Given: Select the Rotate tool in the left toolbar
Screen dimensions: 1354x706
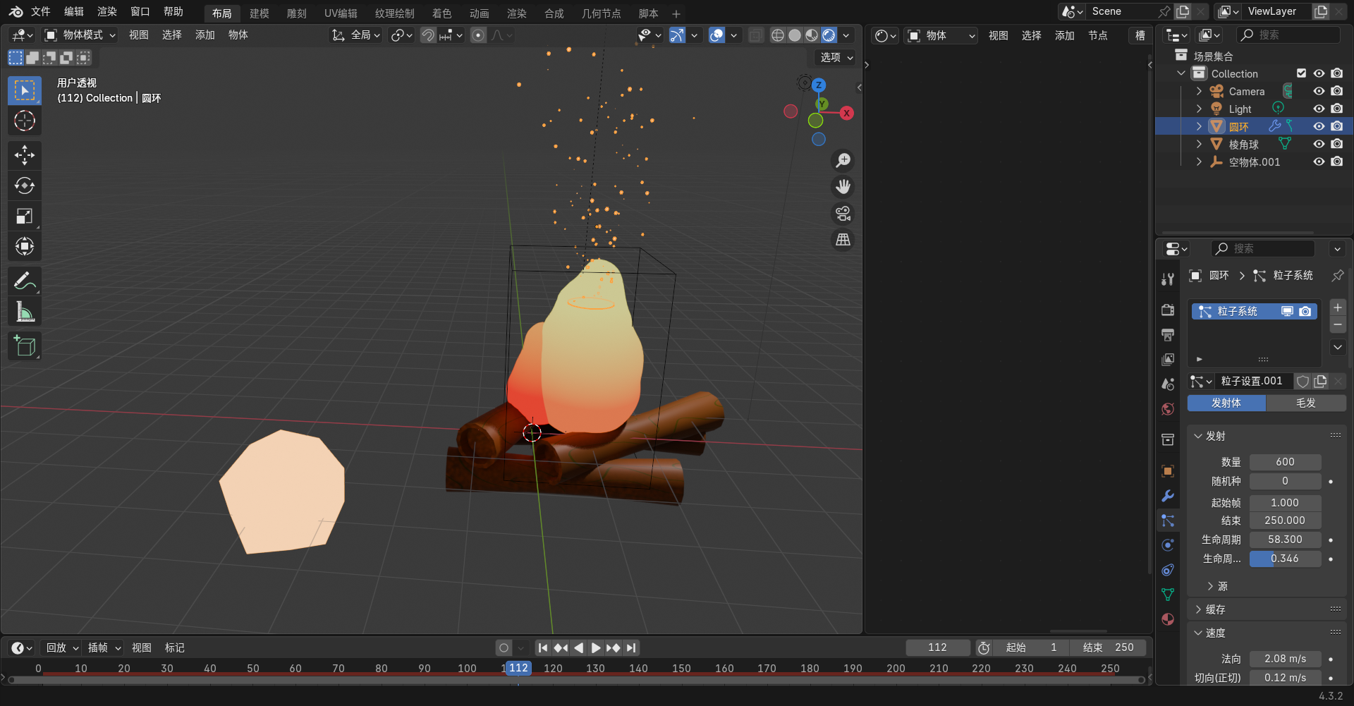Looking at the screenshot, I should tap(25, 185).
